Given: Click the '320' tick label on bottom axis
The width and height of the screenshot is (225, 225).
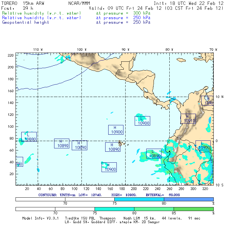Looking at the screenshot, I should [x=205, y=189].
